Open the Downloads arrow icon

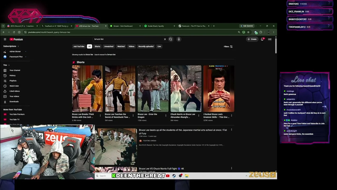point(5,102)
